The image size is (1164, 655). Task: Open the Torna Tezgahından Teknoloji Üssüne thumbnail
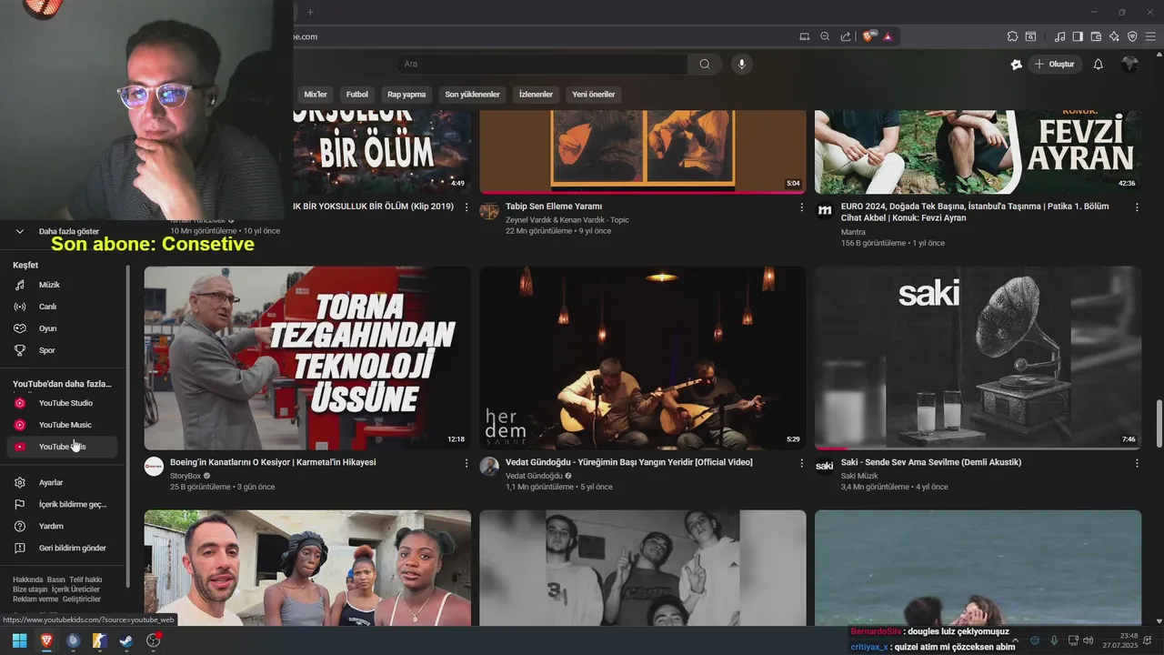click(307, 358)
